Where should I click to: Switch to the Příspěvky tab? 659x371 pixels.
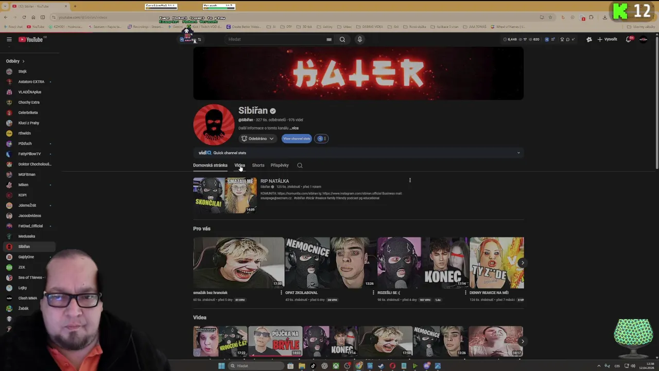[280, 165]
